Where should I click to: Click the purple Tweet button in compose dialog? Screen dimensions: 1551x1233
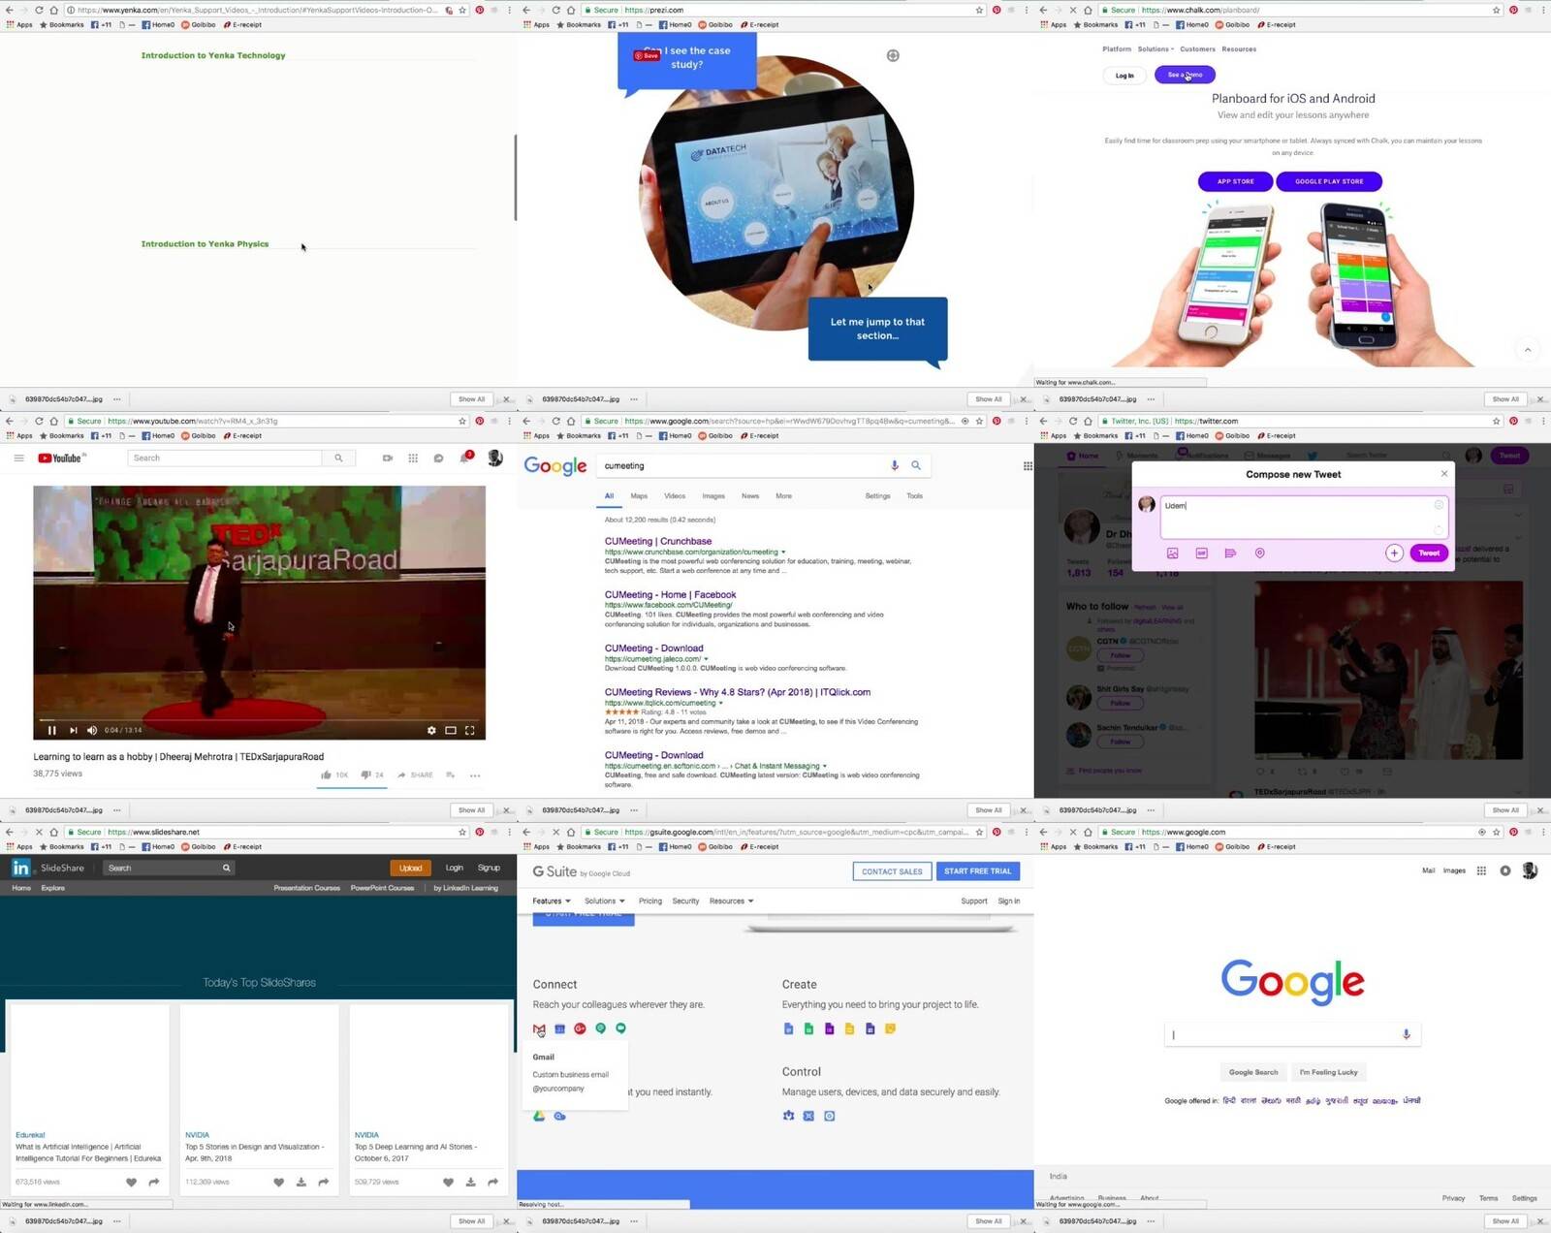point(1429,553)
